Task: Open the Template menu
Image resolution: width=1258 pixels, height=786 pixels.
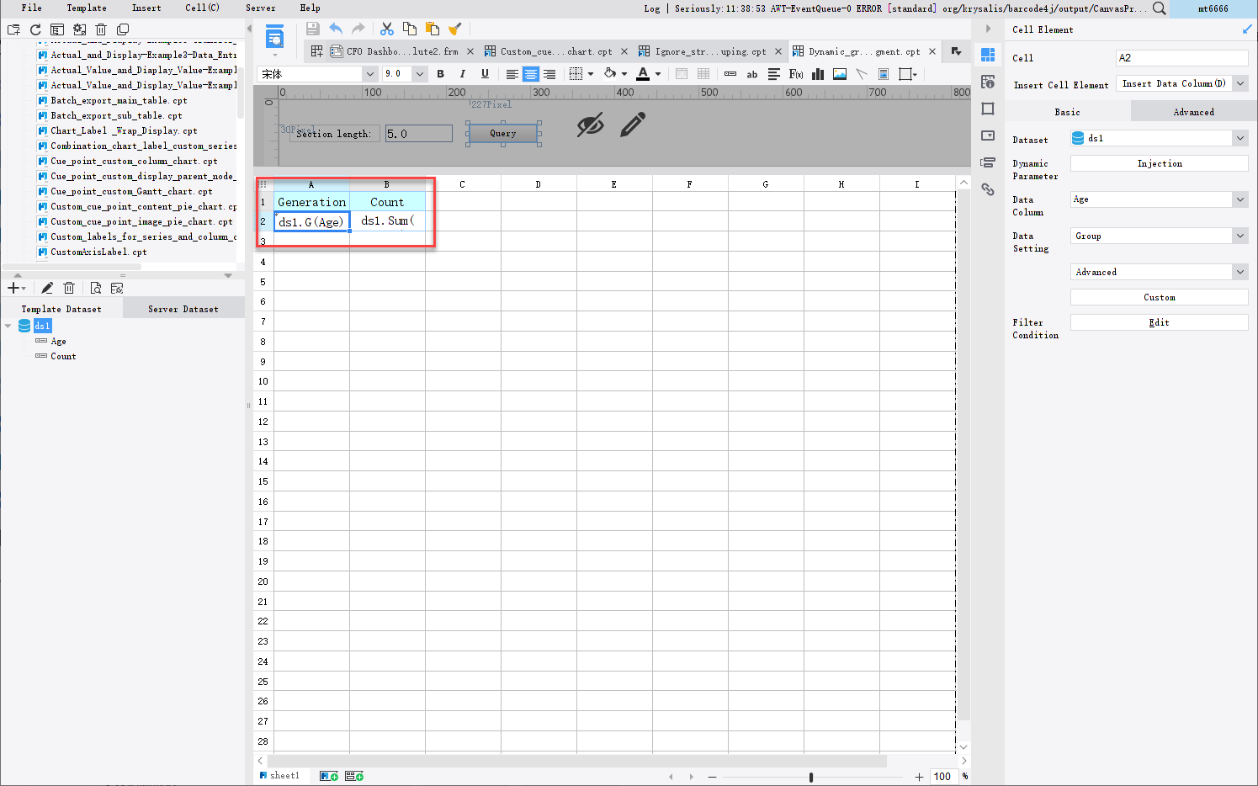Action: [x=86, y=8]
